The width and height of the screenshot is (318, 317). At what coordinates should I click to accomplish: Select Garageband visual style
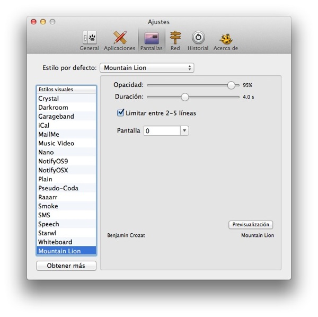point(66,116)
